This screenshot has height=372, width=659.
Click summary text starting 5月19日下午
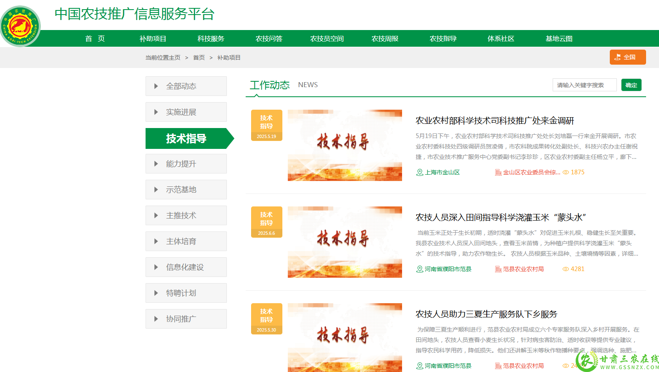pos(526,146)
